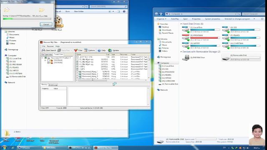Image resolution: width=267 pixels, height=150 pixels.
Task: Open view options dropdown in left folder window
Action: [x=113, y=11]
